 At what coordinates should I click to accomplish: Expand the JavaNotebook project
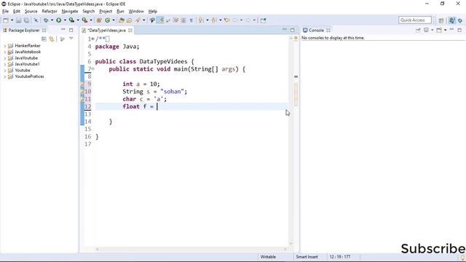tap(5, 52)
